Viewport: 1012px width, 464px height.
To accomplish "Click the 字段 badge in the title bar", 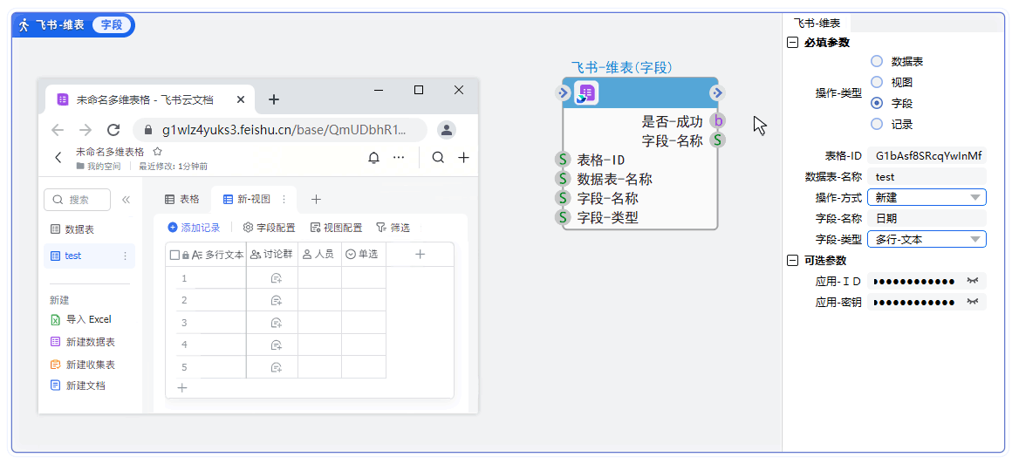I will (113, 25).
